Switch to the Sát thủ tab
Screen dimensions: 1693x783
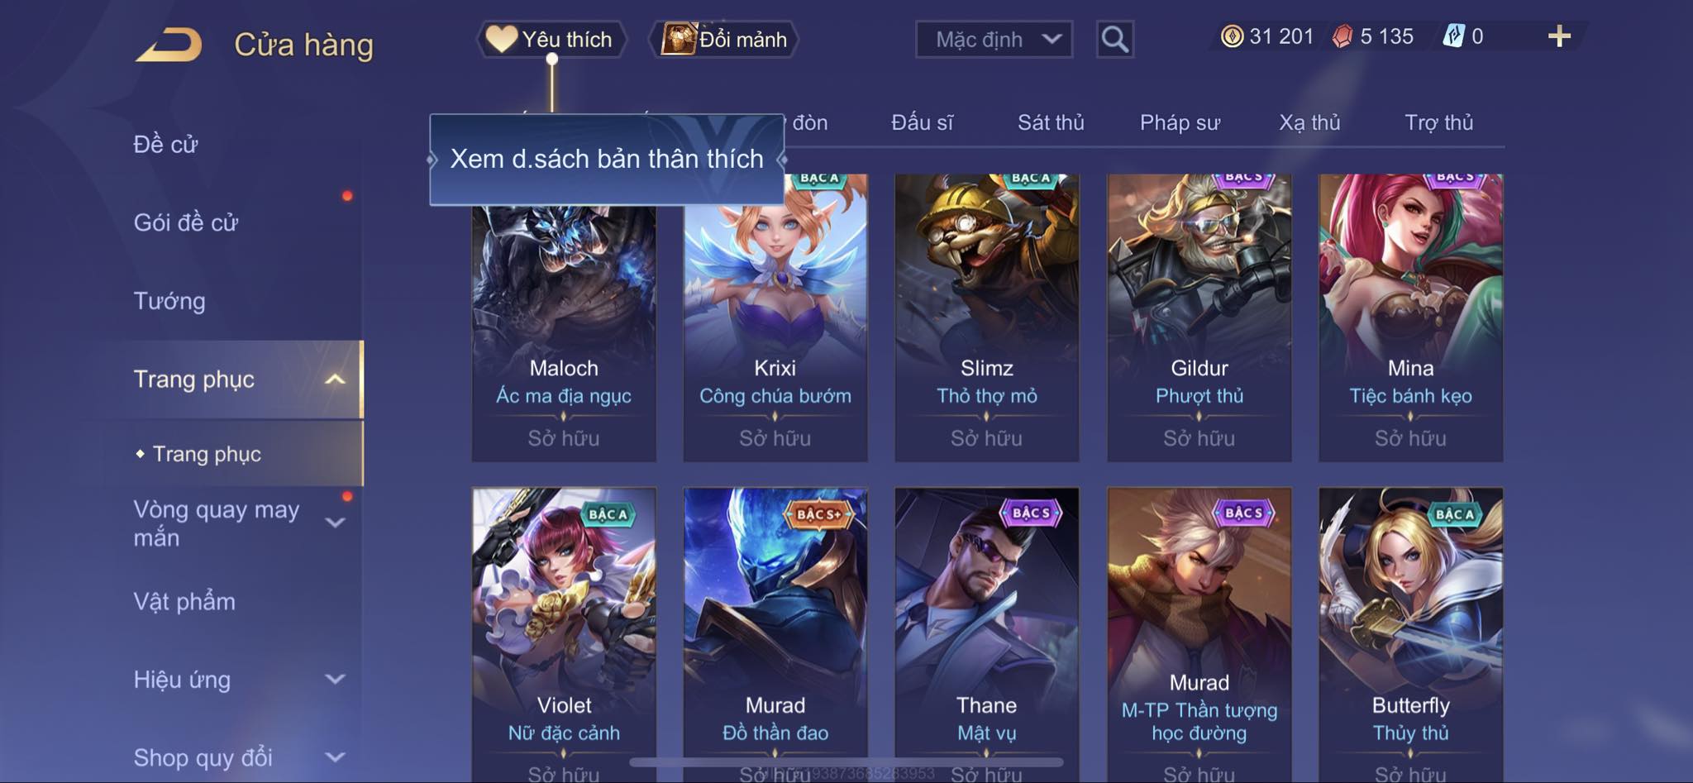[1051, 122]
